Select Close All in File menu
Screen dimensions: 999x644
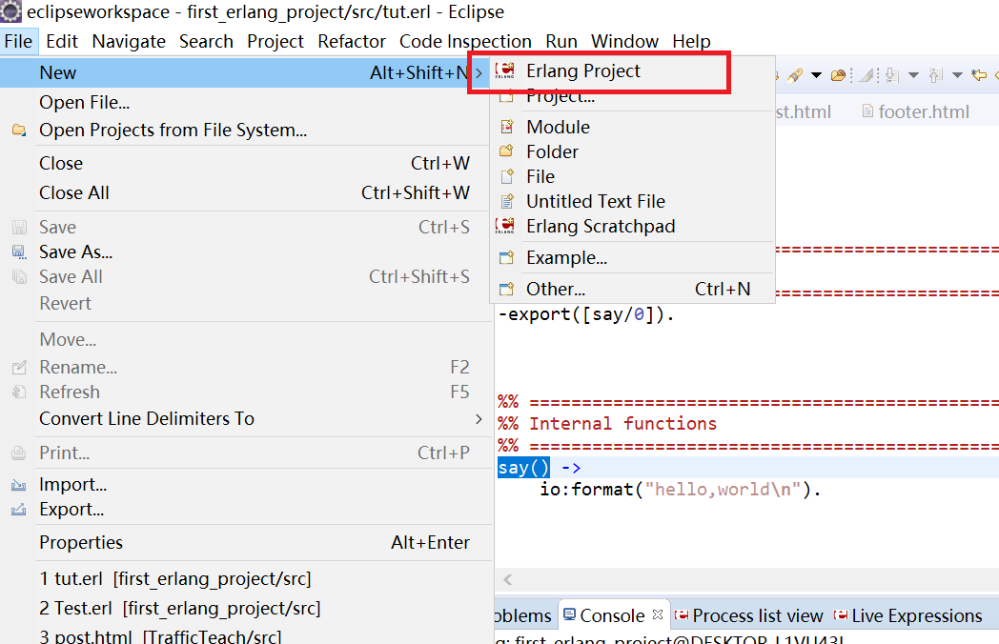click(246, 192)
